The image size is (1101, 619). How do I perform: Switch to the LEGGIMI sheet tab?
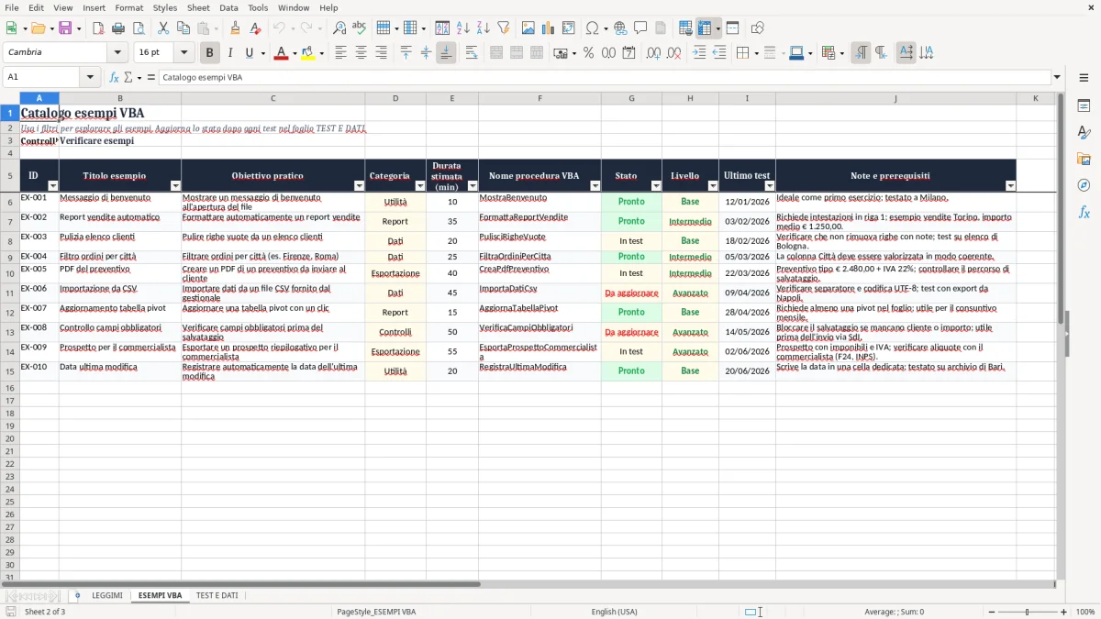pos(107,596)
